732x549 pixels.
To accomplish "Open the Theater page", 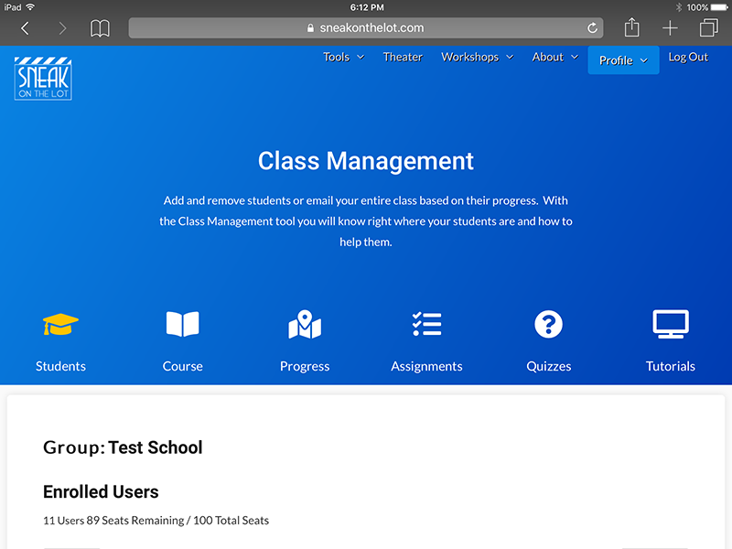I will click(403, 57).
